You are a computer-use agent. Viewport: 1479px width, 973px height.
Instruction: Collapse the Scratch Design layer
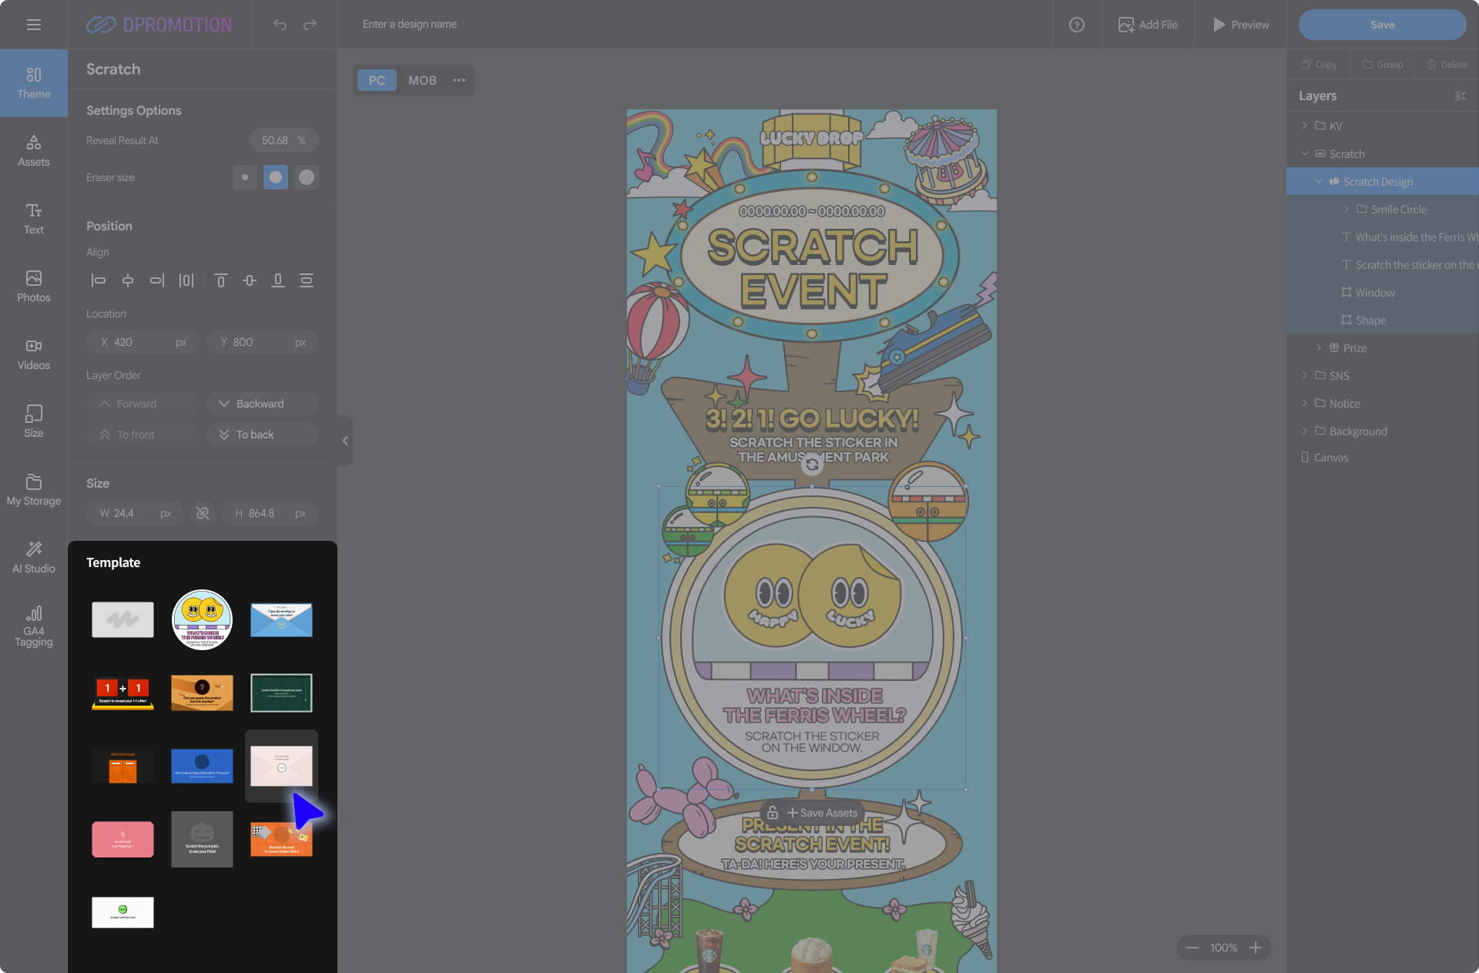coord(1319,182)
